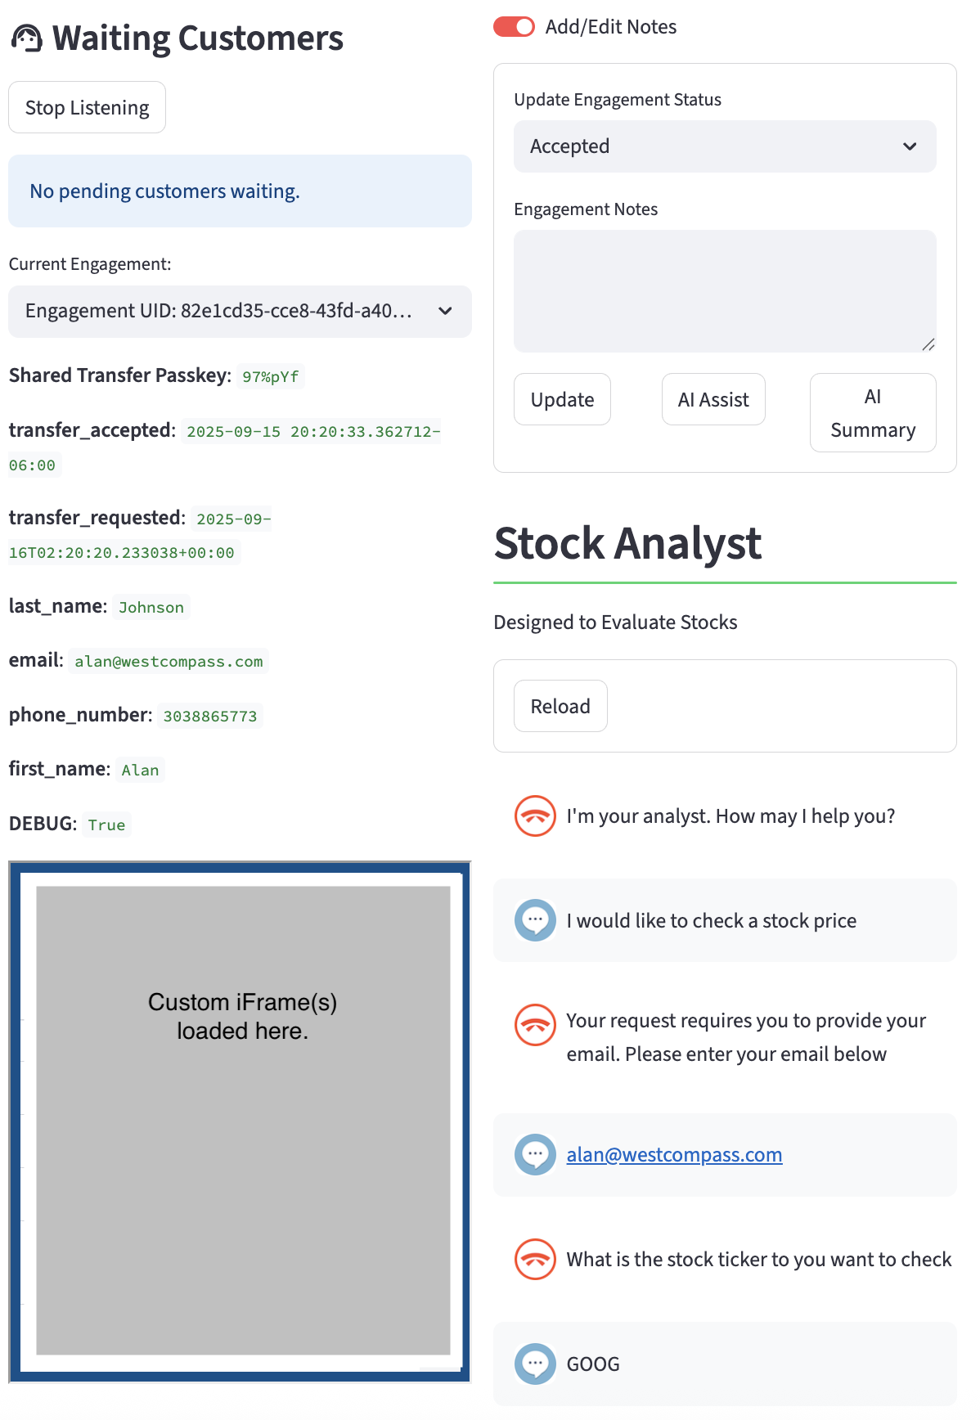
Task: Click the AI Assist button
Action: coord(713,400)
